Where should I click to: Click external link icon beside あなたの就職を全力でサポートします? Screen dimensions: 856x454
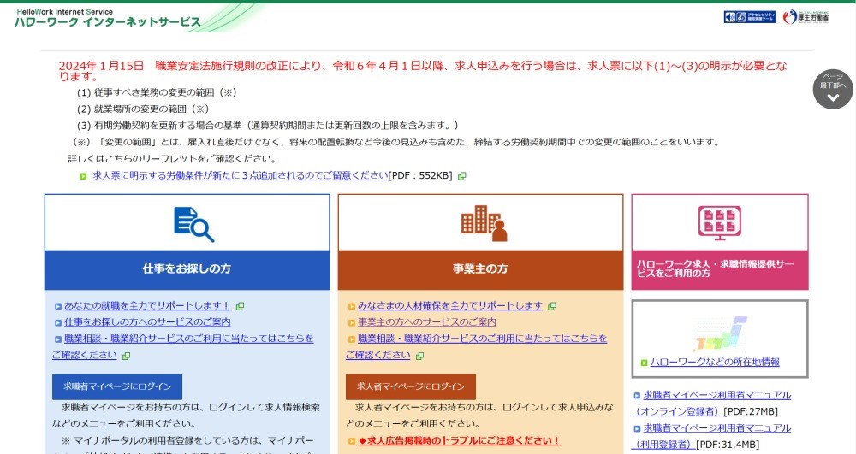(240, 306)
